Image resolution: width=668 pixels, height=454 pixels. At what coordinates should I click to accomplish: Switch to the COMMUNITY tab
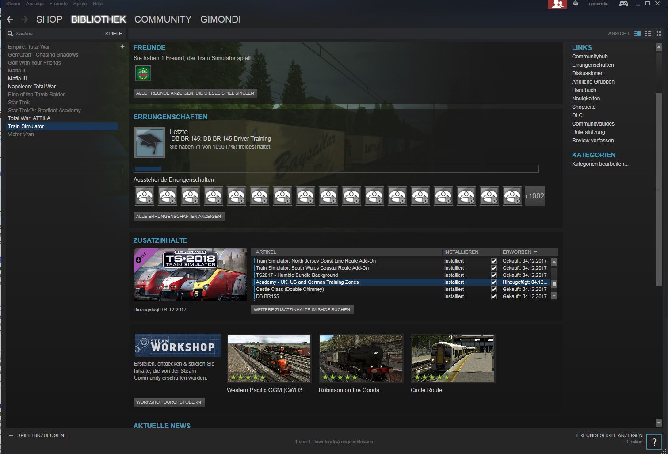pos(163,19)
